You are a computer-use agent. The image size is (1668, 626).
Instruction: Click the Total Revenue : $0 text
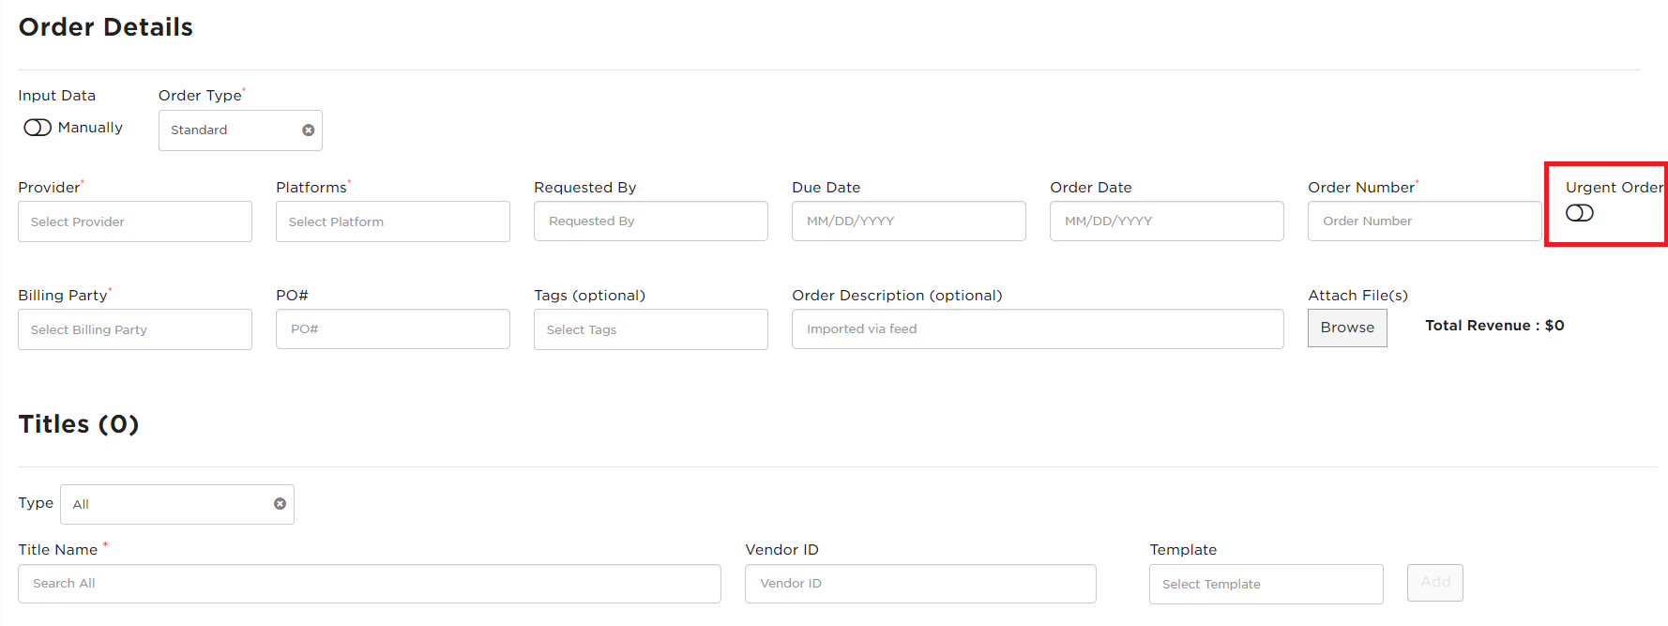tap(1494, 326)
